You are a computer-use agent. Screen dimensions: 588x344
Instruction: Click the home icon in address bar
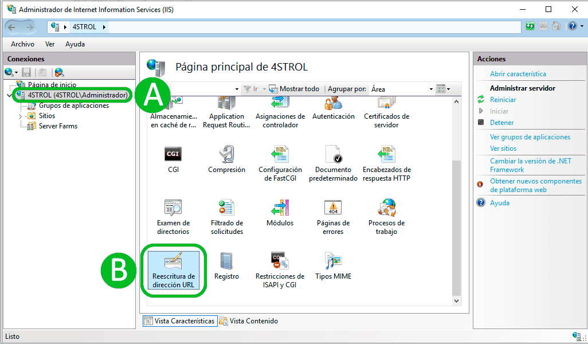pyautogui.click(x=556, y=26)
